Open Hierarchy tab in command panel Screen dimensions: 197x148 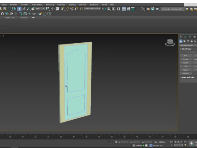(190, 37)
